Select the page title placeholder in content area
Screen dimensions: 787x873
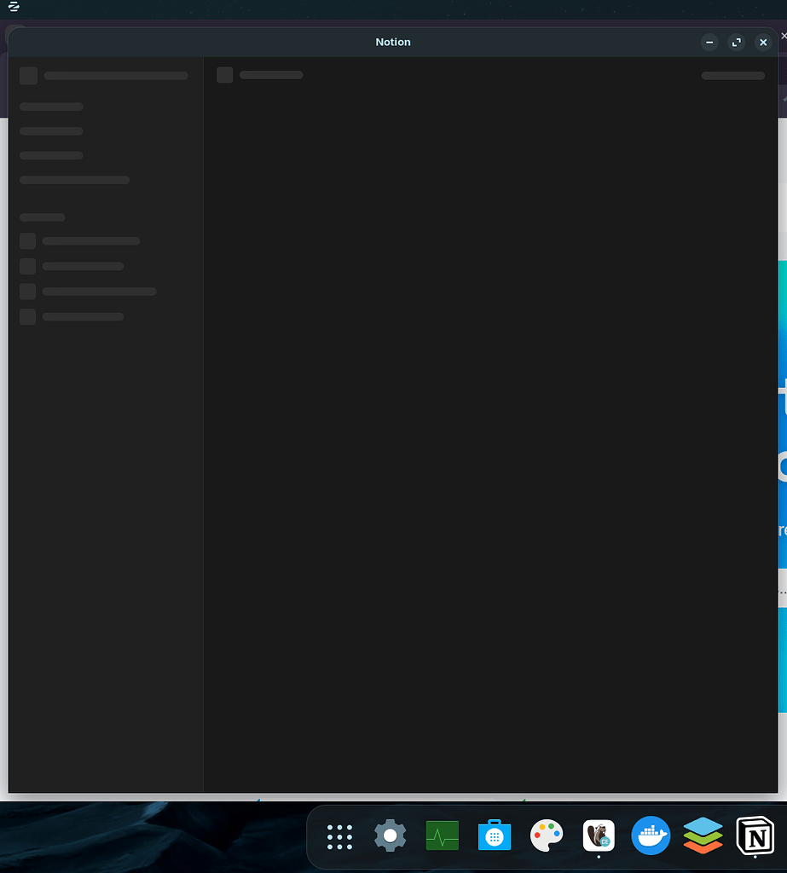270,75
